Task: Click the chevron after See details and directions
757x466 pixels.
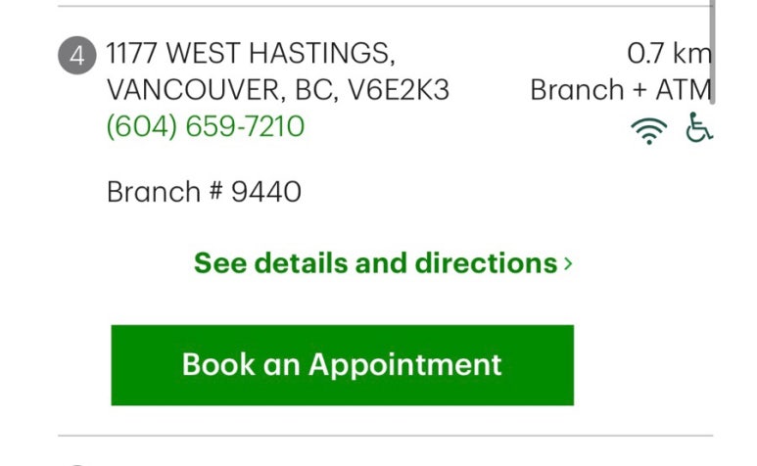Action: pyautogui.click(x=568, y=264)
